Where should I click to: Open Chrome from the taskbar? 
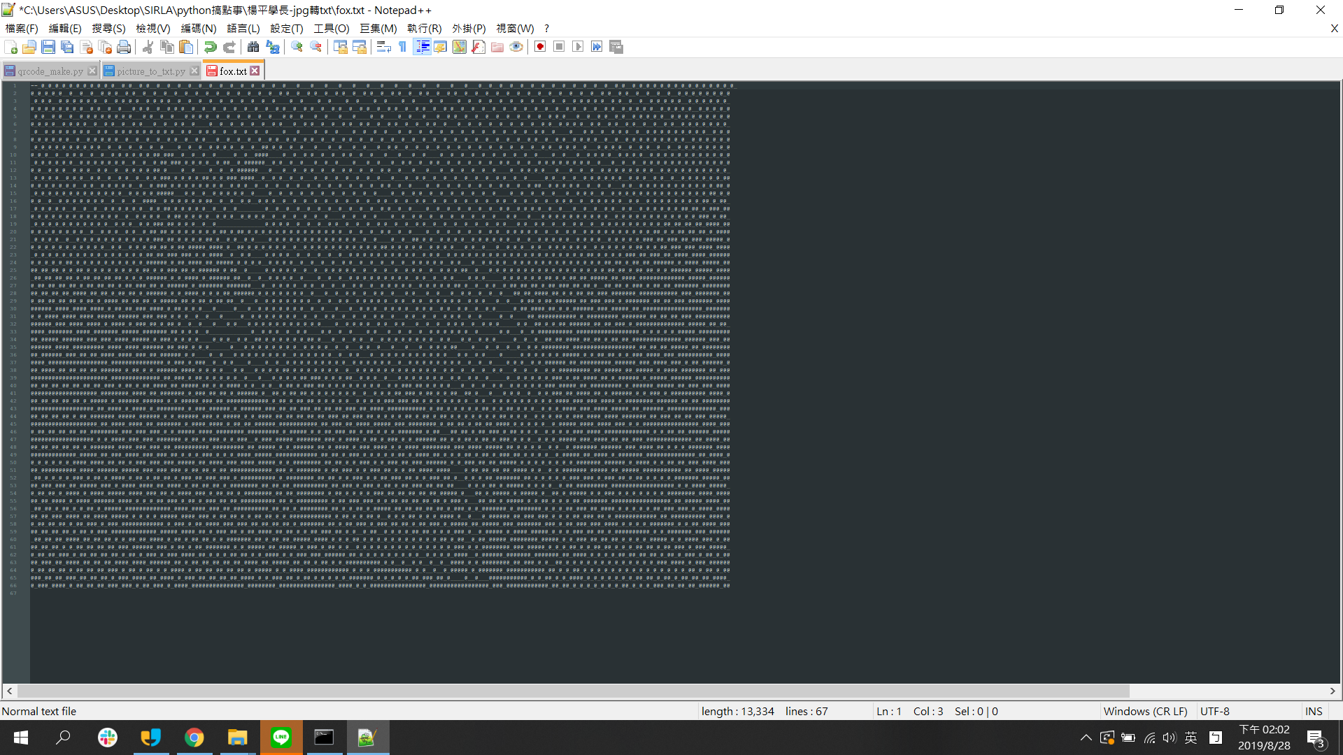click(x=194, y=738)
